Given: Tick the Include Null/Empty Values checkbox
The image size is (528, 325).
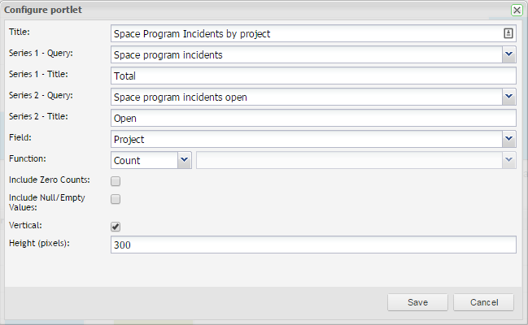Looking at the screenshot, I should tap(116, 199).
